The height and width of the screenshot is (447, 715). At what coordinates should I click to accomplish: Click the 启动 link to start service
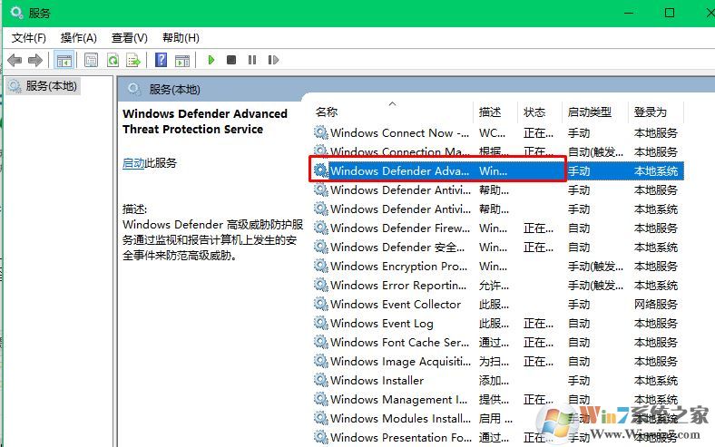pos(133,162)
